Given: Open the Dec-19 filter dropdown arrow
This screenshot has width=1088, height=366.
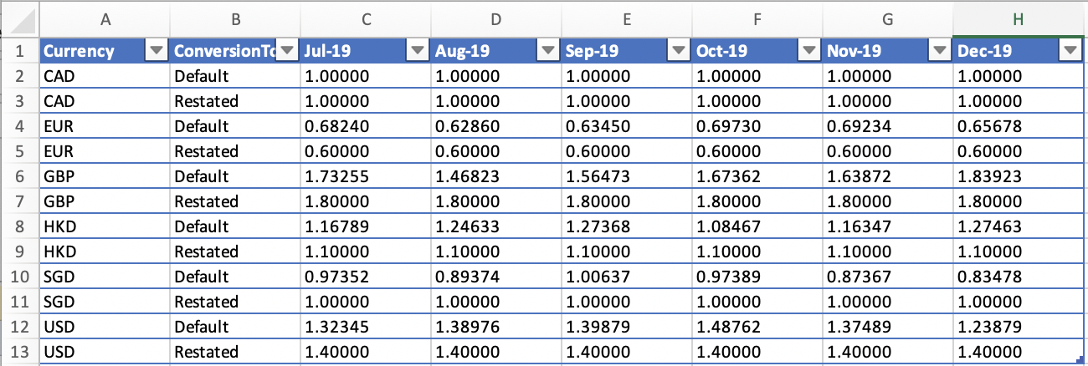Looking at the screenshot, I should [x=1070, y=51].
